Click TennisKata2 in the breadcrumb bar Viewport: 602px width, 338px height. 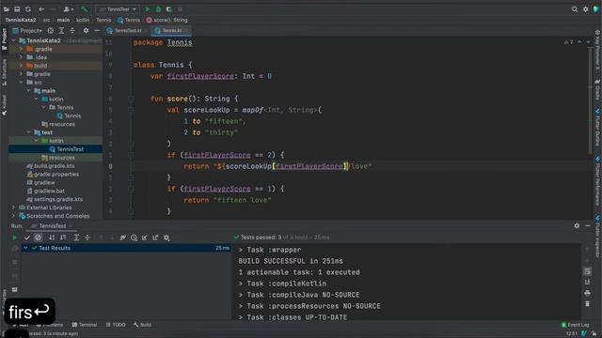click(x=21, y=20)
